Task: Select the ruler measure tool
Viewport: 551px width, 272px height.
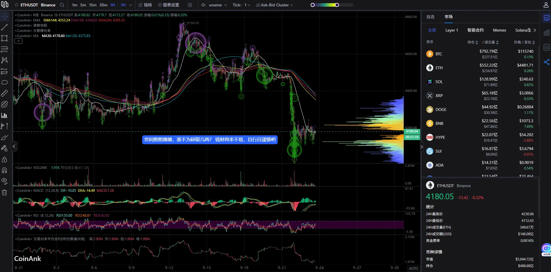Action: 5,93
